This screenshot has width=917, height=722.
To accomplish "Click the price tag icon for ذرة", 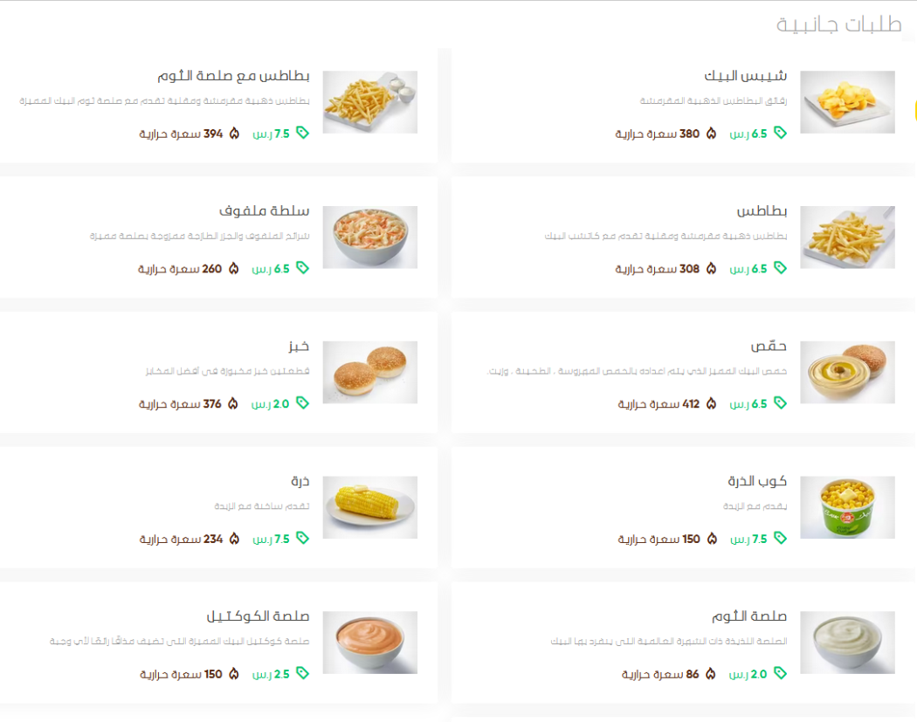I will click(302, 538).
